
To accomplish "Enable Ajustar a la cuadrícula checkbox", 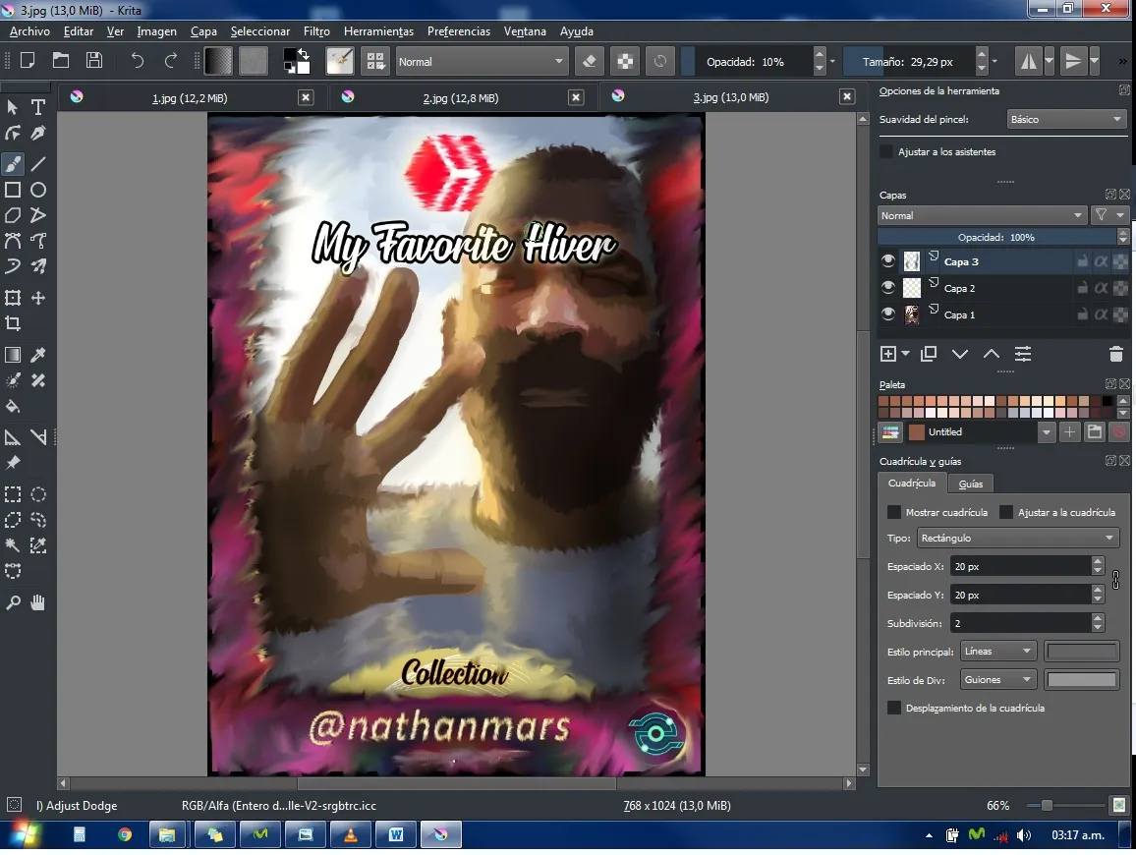I will [1005, 512].
